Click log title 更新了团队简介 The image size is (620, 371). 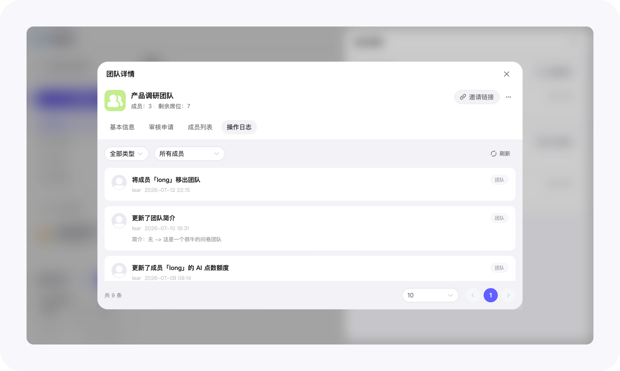coord(153,218)
